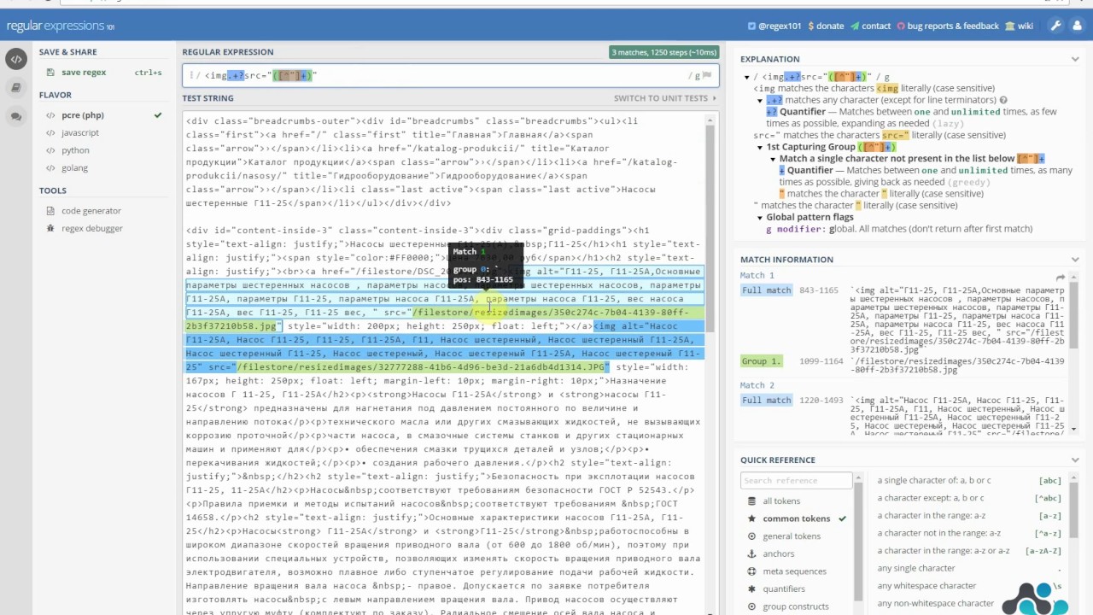
Task: Click the delimiter selector before the regex
Action: 191,75
